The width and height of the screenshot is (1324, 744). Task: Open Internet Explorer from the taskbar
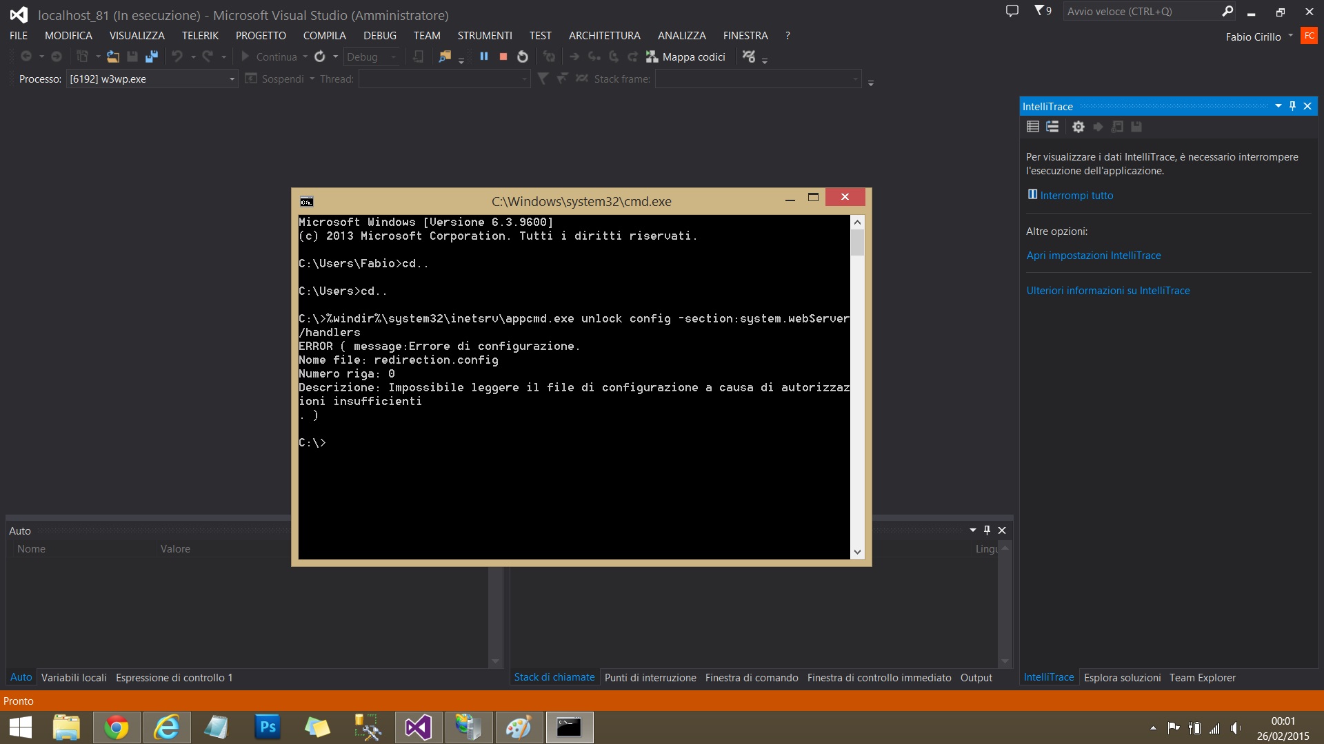[x=167, y=727]
